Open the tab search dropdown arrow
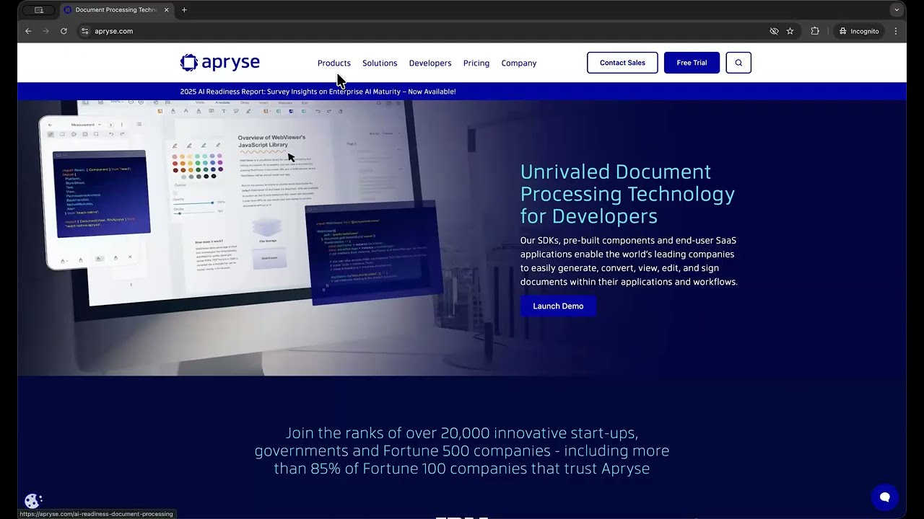The width and height of the screenshot is (924, 519). (897, 10)
